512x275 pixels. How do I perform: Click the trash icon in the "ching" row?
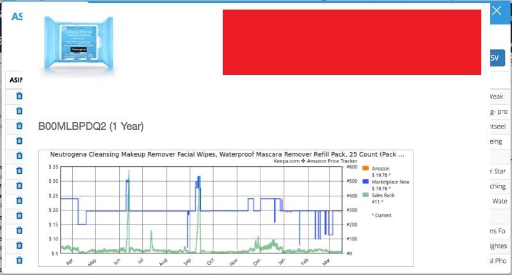click(x=19, y=185)
